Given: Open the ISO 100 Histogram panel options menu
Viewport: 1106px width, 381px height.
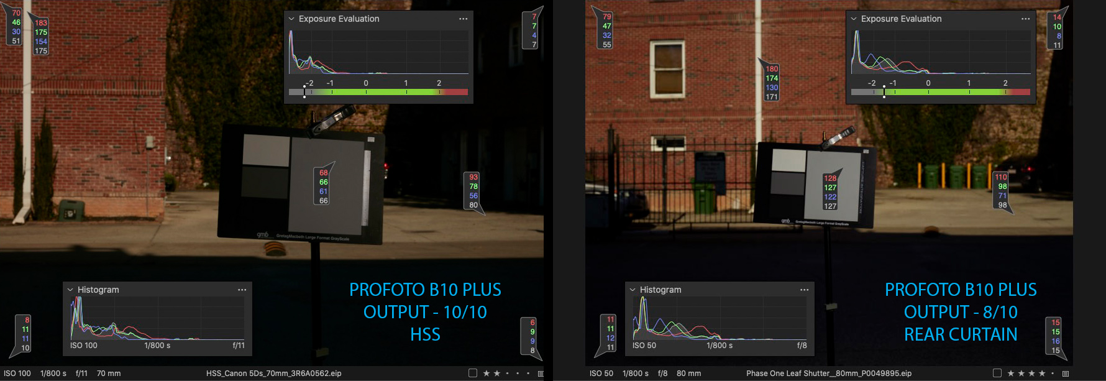Looking at the screenshot, I should (x=242, y=290).
